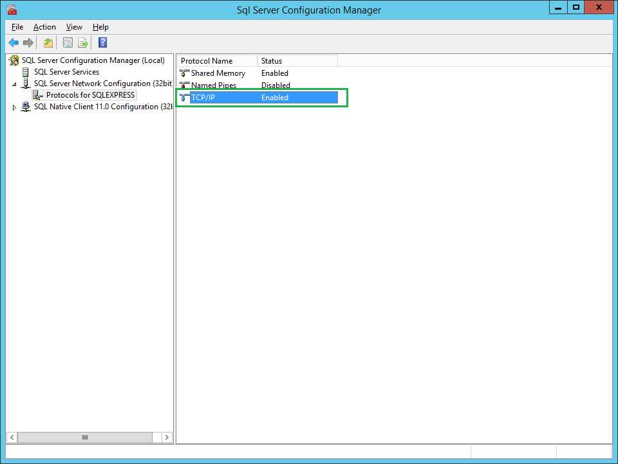Click Disabled status of Named Pipes
The height and width of the screenshot is (464, 618).
pos(276,85)
